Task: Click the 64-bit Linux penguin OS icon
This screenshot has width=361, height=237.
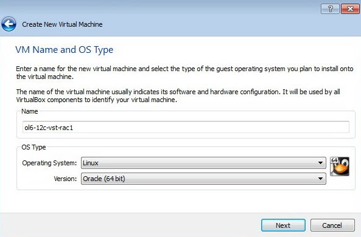Action: click(340, 167)
